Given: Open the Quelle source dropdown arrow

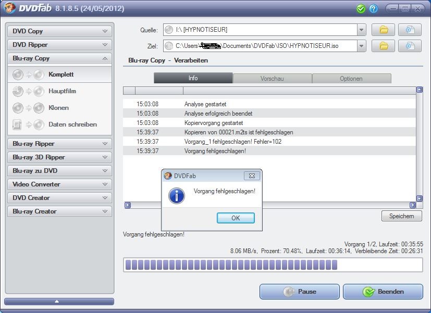Looking at the screenshot, I should coord(362,30).
